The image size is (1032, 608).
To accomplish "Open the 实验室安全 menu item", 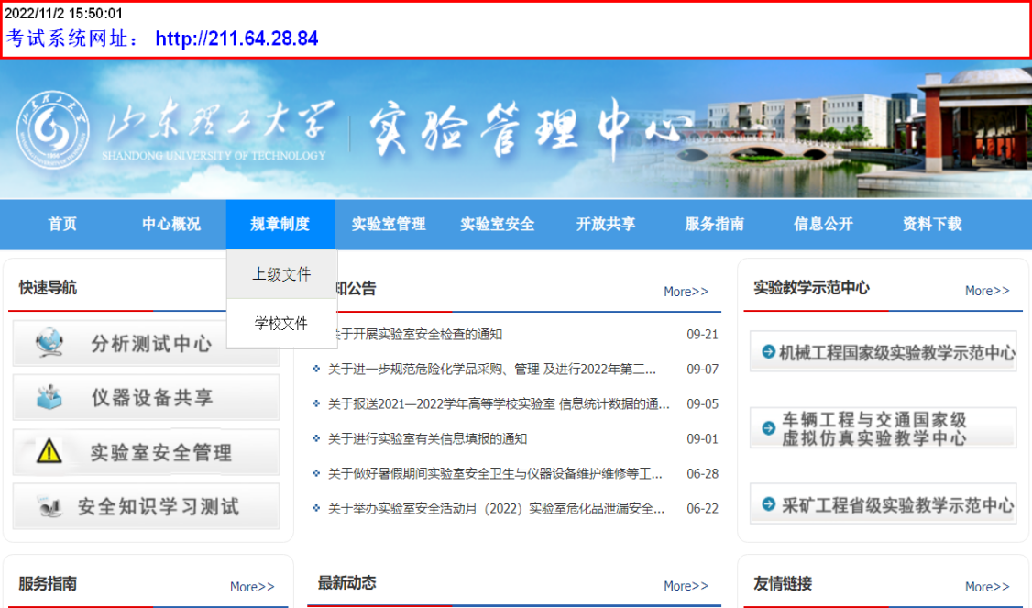I will pyautogui.click(x=497, y=224).
